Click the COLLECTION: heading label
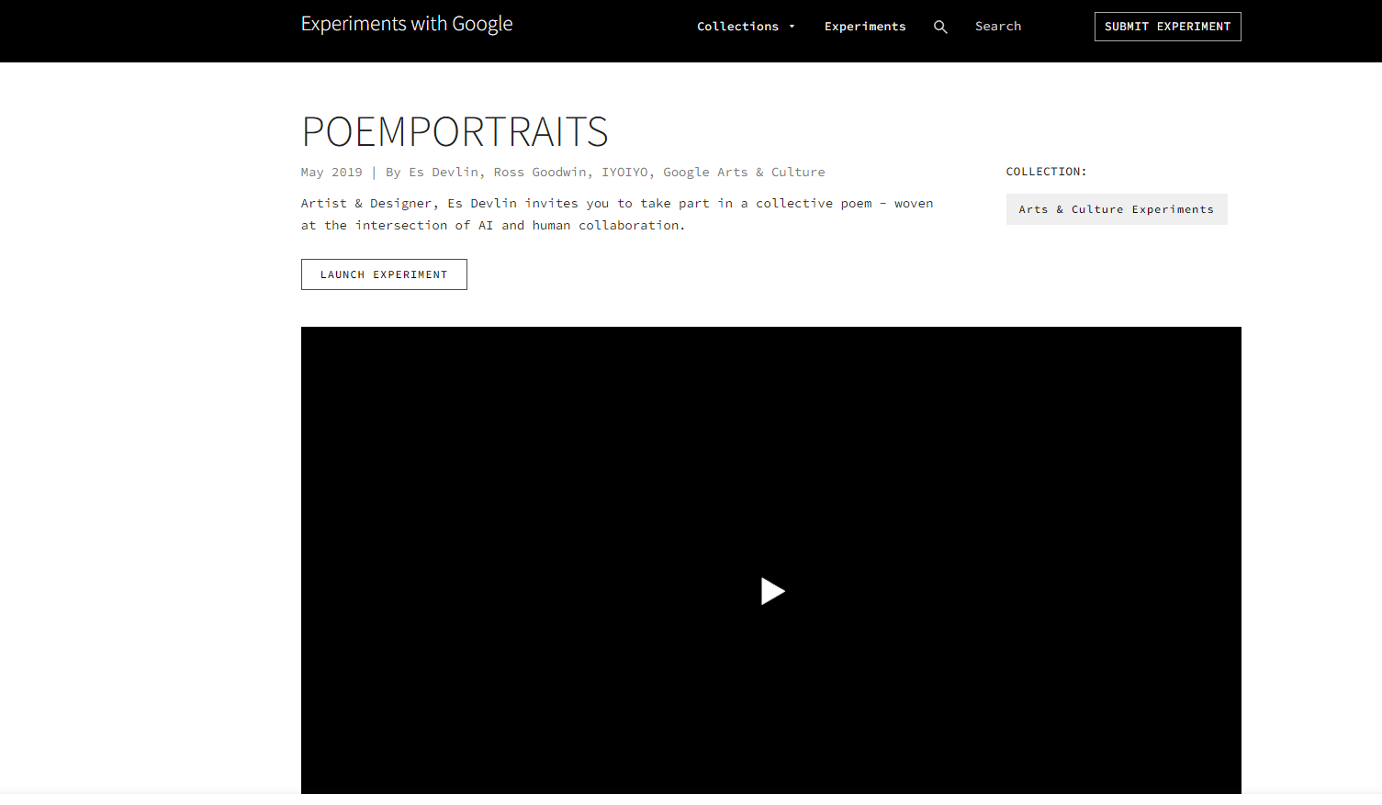 [x=1046, y=172]
